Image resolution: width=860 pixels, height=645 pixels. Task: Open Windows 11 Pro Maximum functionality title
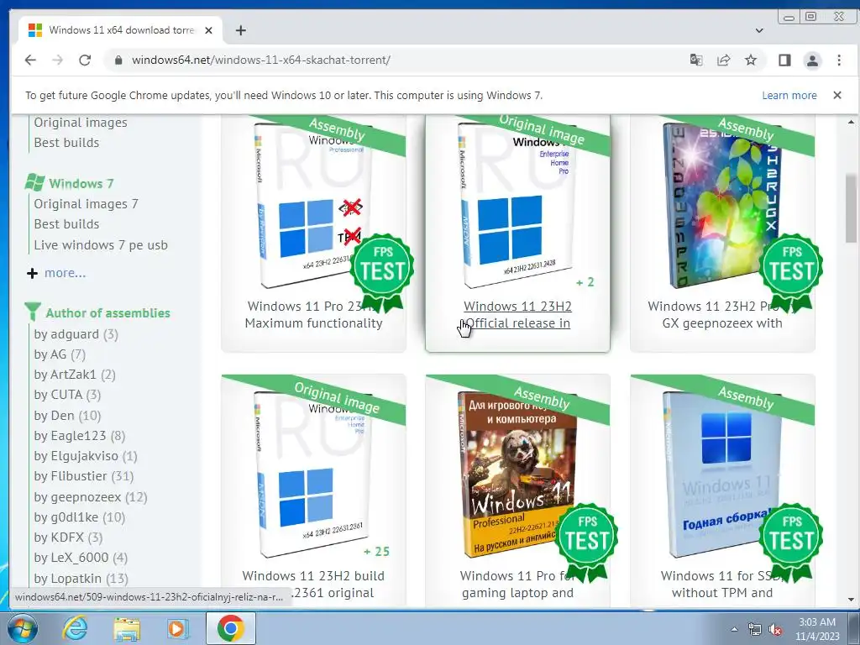pos(313,315)
